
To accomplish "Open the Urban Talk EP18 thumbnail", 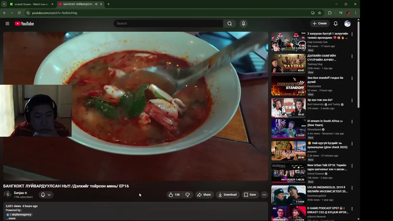I will tap(288, 173).
